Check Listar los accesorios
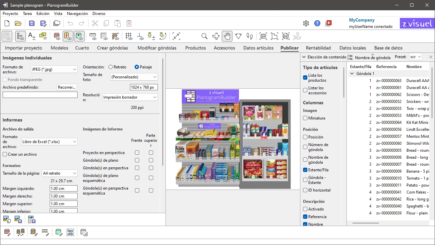 pos(305,90)
